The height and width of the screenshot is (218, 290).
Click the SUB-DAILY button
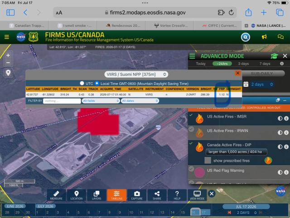[262, 74]
